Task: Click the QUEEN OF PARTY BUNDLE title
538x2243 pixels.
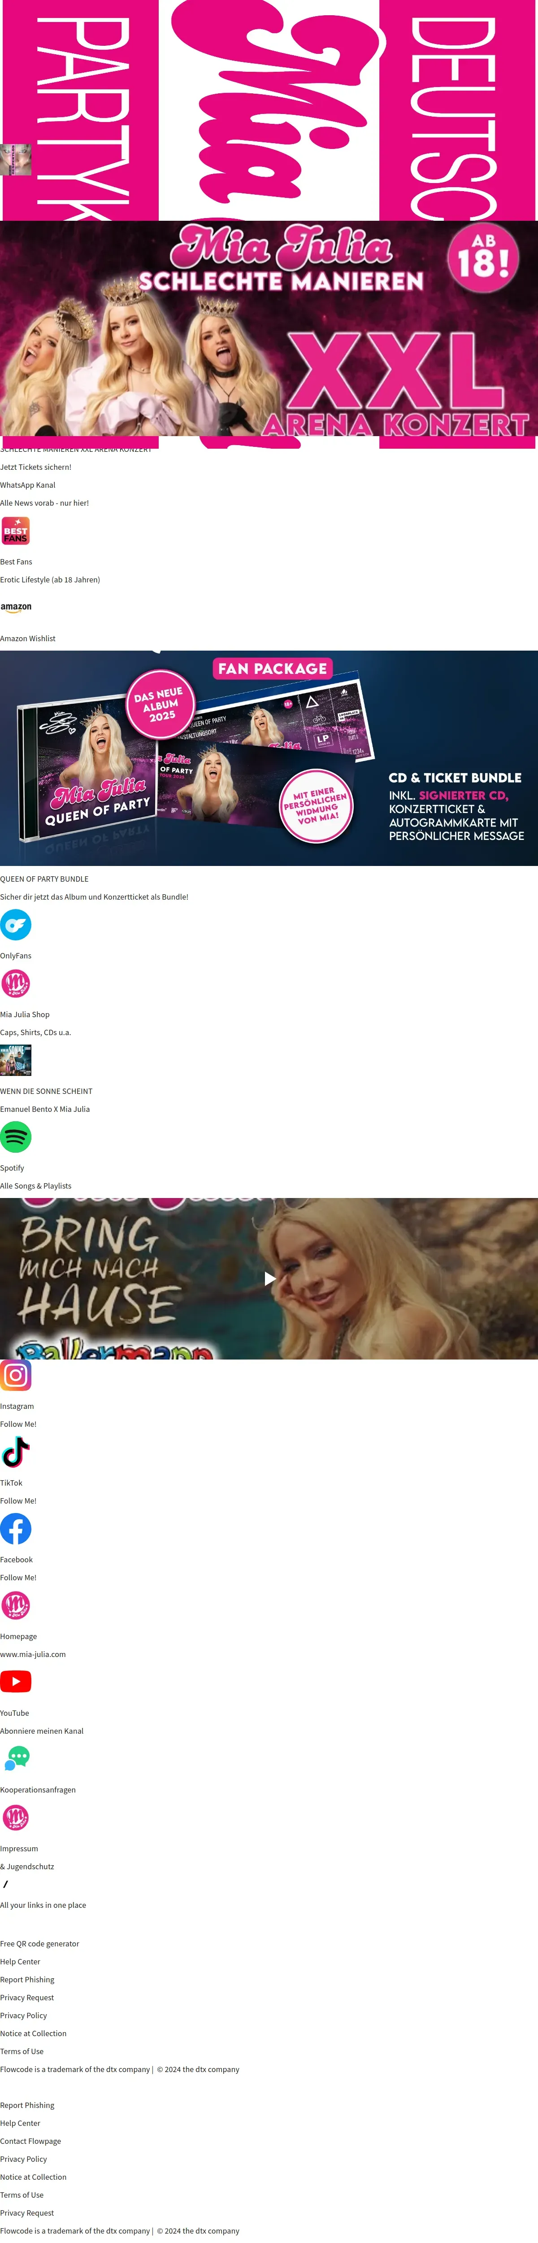Action: tap(44, 879)
